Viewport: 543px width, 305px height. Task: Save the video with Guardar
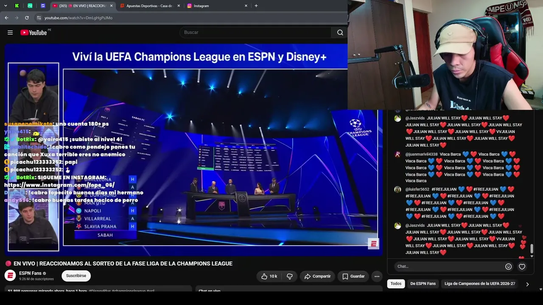(353, 276)
